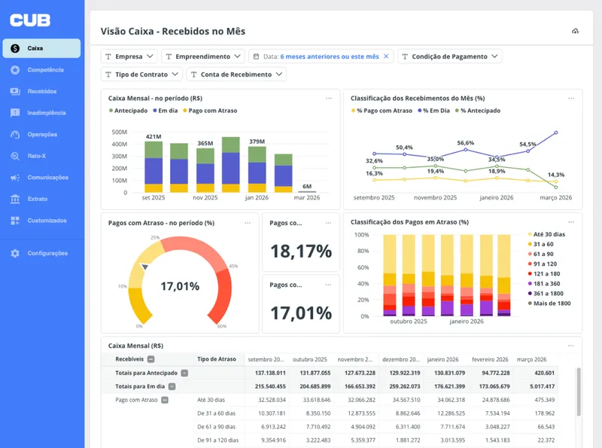Click the table vertical scrollbar
Image resolution: width=602 pixels, height=448 pixels.
click(578, 392)
